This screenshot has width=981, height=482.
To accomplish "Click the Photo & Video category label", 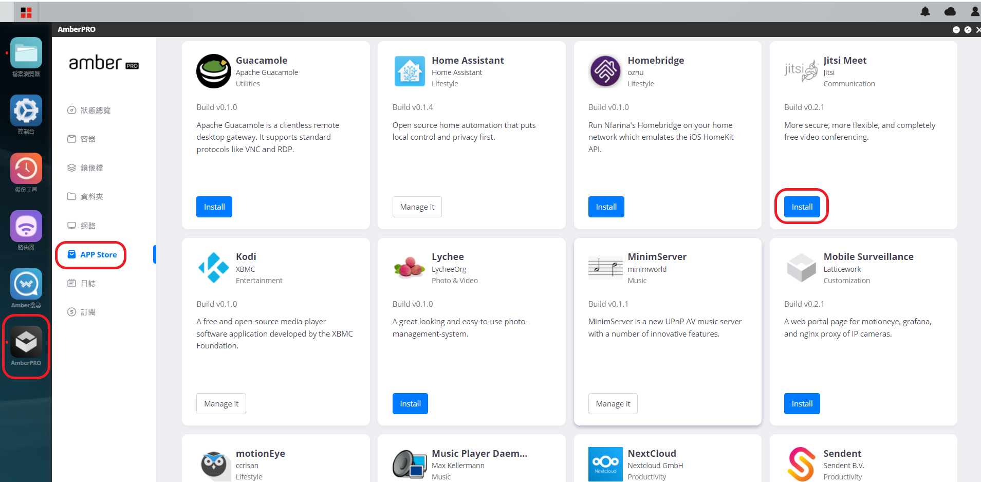I will point(455,281).
